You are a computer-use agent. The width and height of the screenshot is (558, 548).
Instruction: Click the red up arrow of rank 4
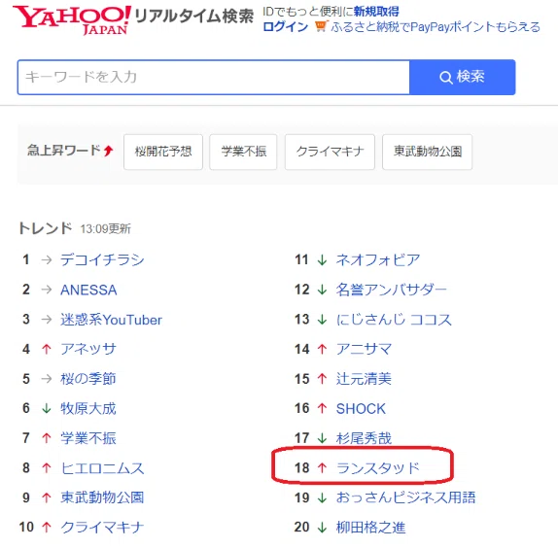coord(47,349)
